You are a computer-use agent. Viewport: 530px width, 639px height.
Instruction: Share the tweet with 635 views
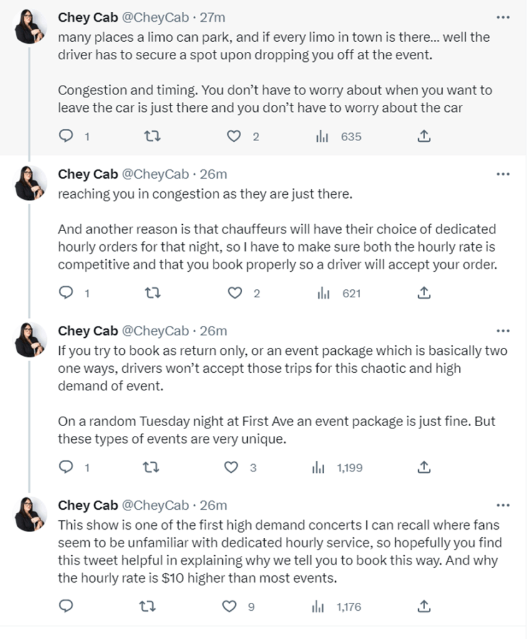(x=424, y=136)
